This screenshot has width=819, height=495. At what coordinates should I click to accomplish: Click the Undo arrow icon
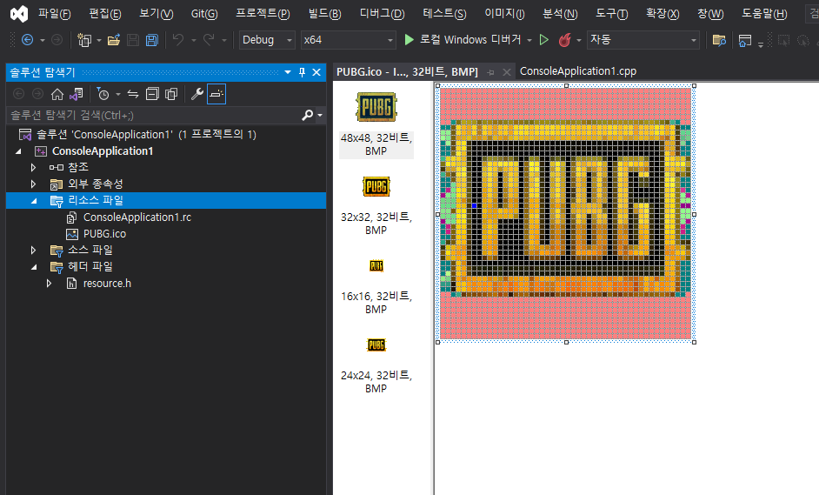(178, 39)
